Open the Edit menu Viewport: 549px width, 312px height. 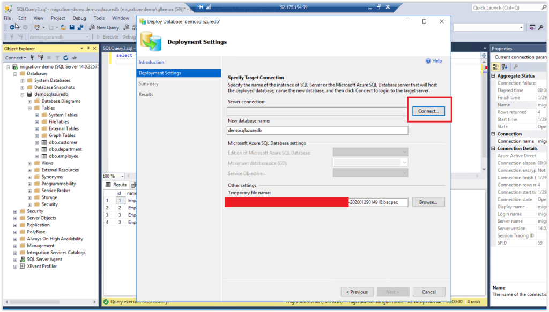point(22,18)
